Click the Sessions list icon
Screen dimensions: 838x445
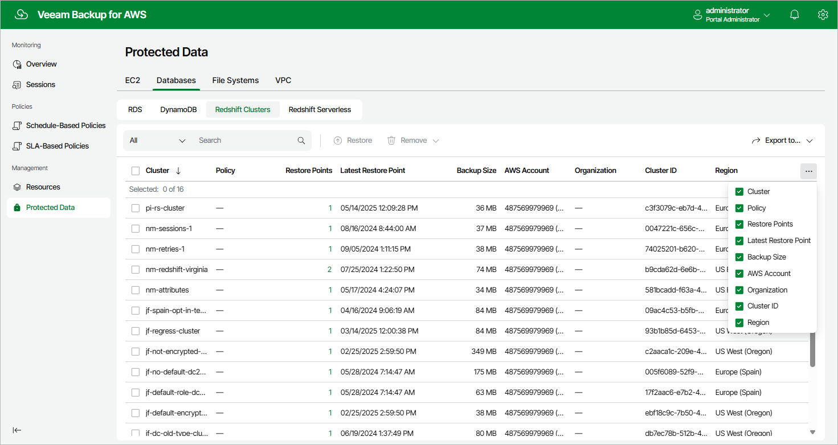point(17,85)
